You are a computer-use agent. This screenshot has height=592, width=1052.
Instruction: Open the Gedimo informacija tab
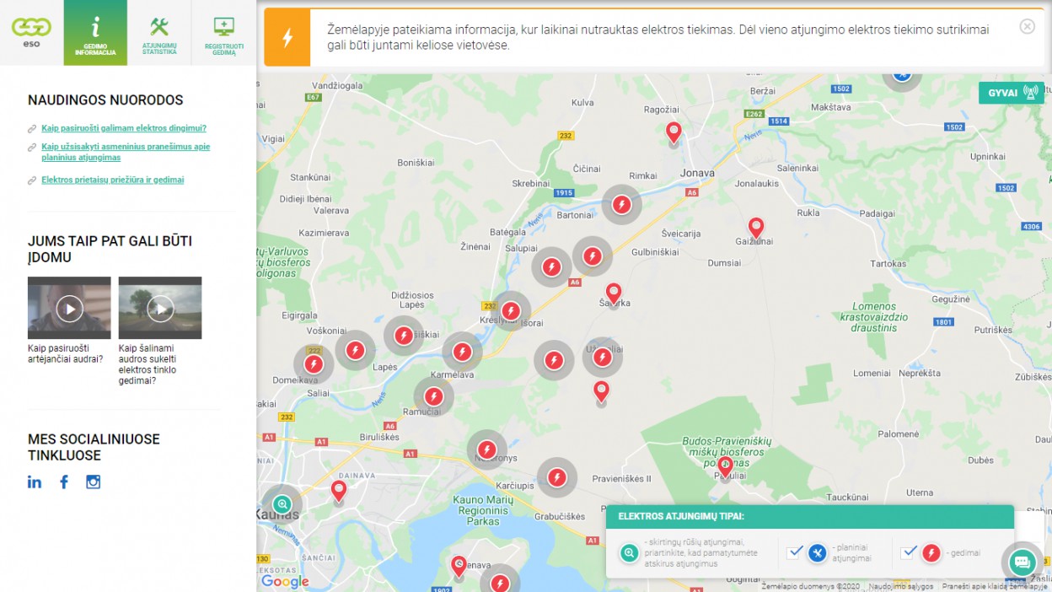tap(95, 33)
